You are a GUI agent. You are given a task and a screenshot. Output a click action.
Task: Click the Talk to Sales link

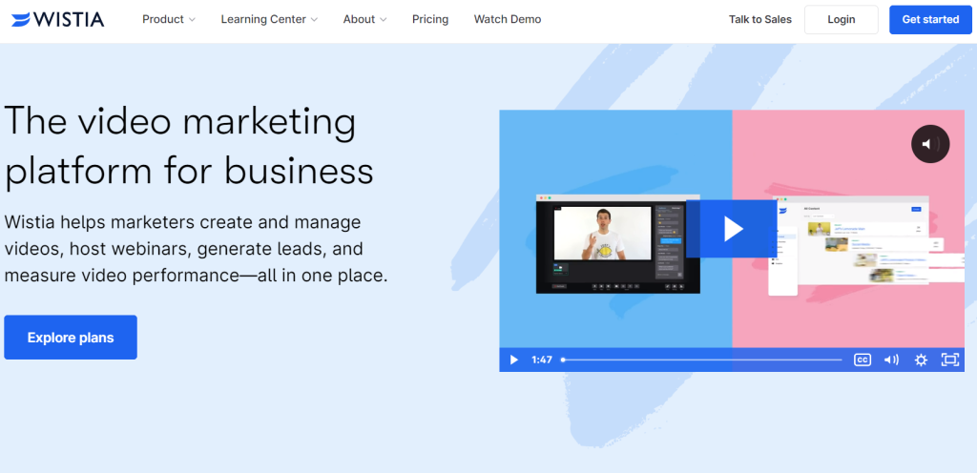(x=760, y=19)
